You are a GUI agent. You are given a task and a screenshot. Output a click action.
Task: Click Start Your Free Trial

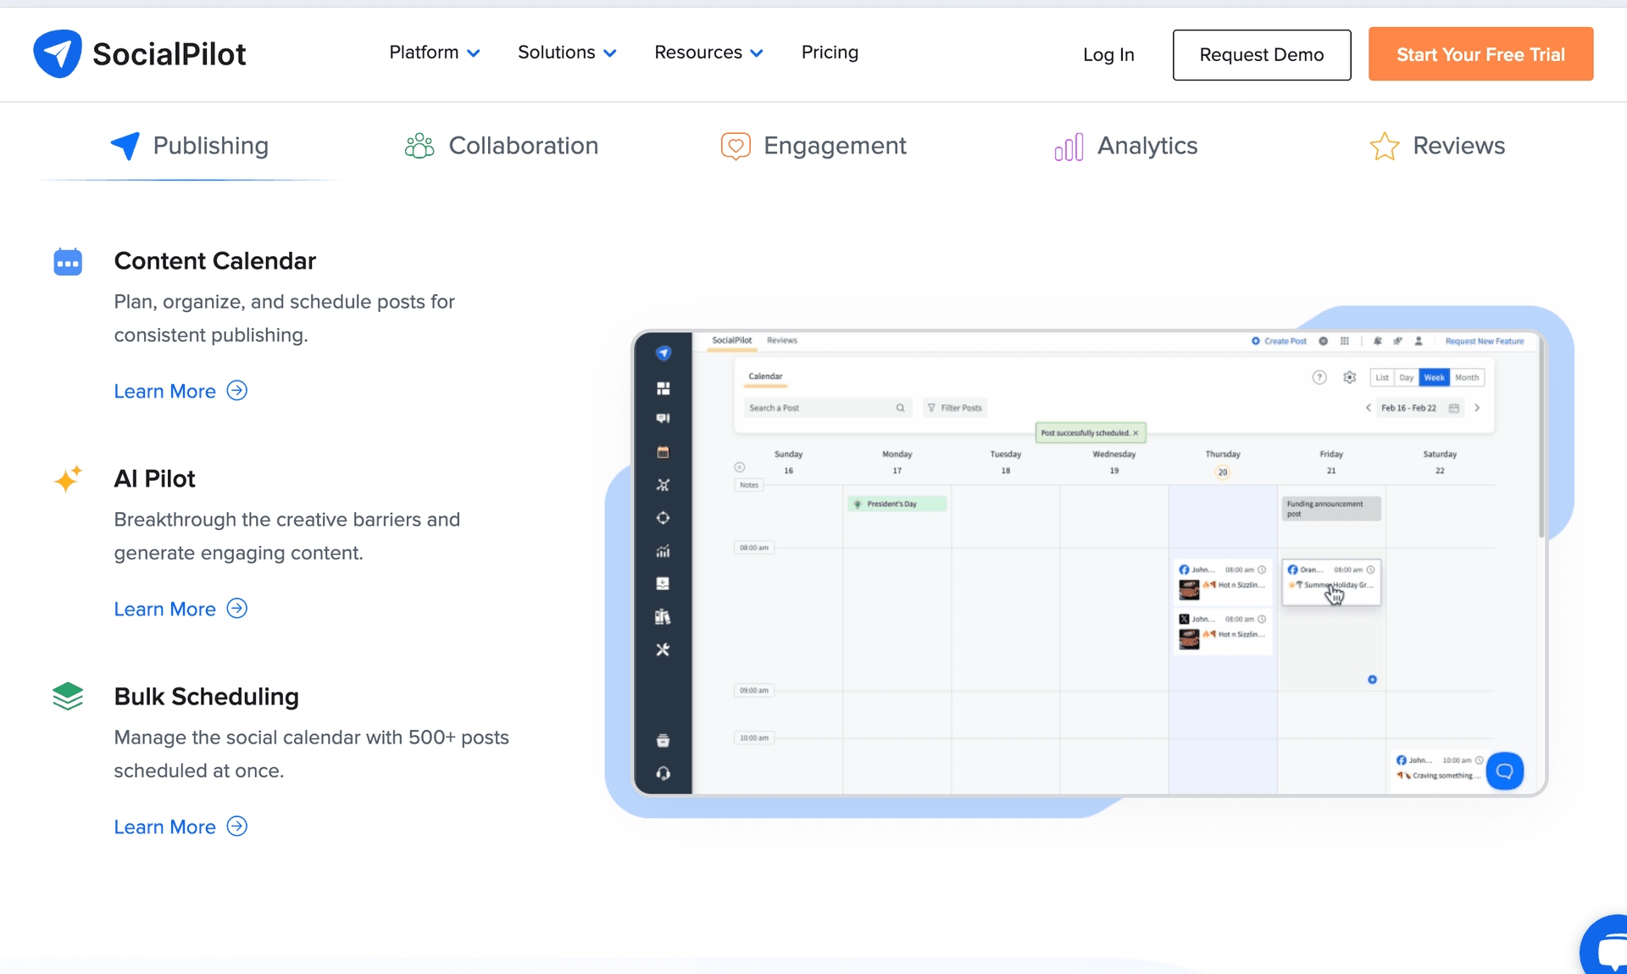tap(1480, 54)
